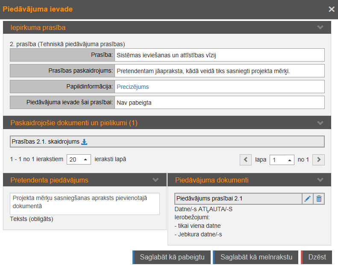This screenshot has width=338, height=265.
Task: Download the Prasības 2.1. skaidrojums file
Action: 84,142
